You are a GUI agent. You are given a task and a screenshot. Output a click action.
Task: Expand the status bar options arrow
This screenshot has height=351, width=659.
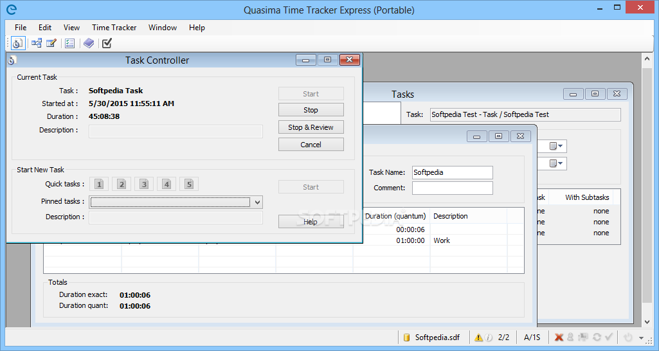(x=642, y=337)
